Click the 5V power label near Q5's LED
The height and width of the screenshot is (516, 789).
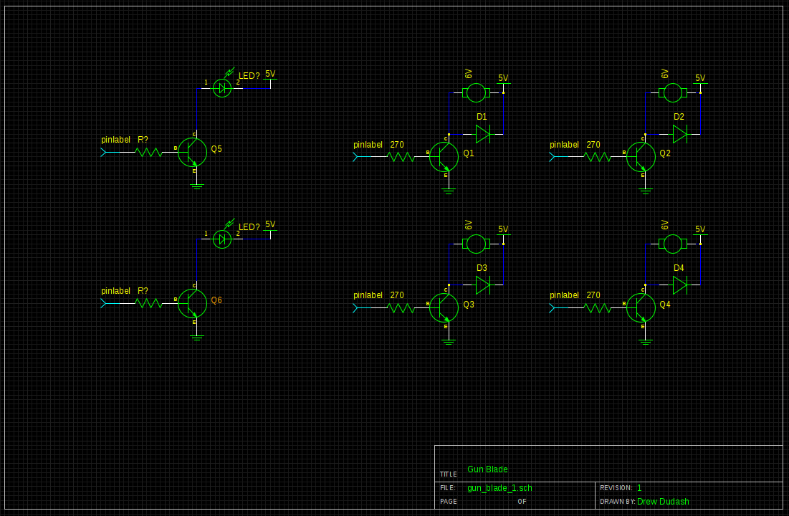270,74
